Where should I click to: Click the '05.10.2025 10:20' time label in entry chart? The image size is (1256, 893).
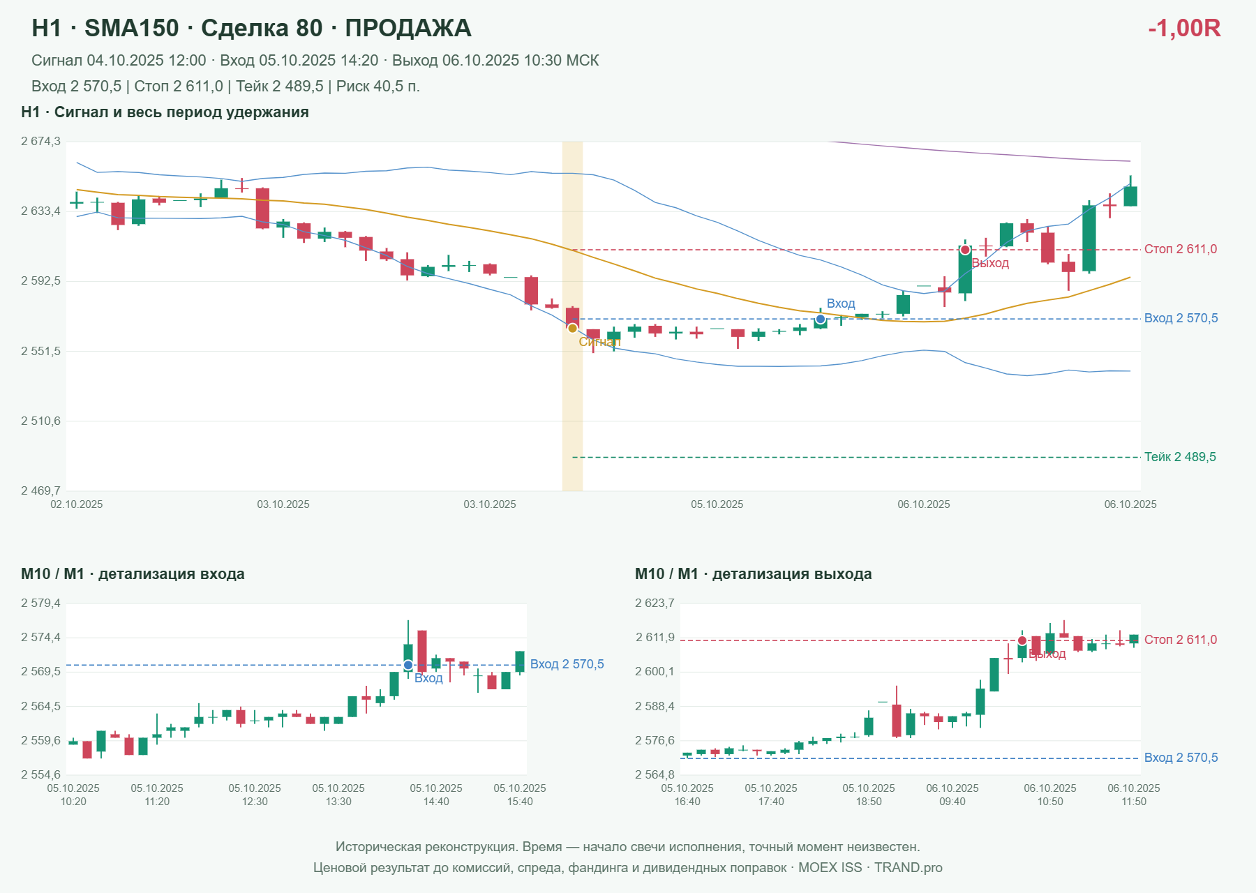coord(73,795)
